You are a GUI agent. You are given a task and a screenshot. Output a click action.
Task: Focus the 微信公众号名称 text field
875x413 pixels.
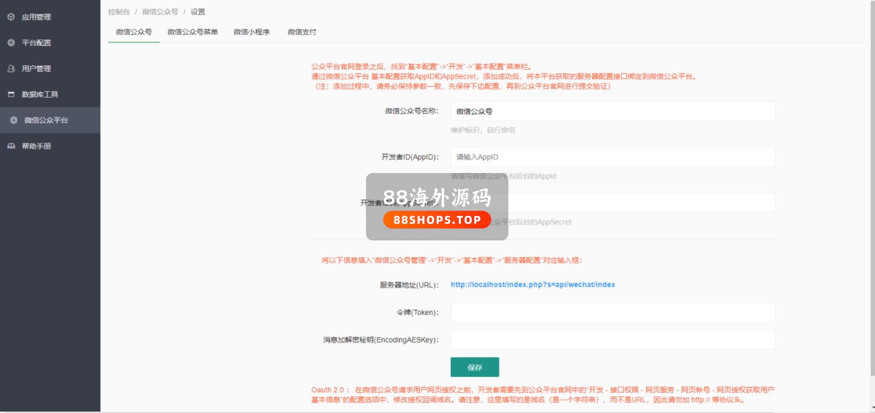[x=613, y=111]
